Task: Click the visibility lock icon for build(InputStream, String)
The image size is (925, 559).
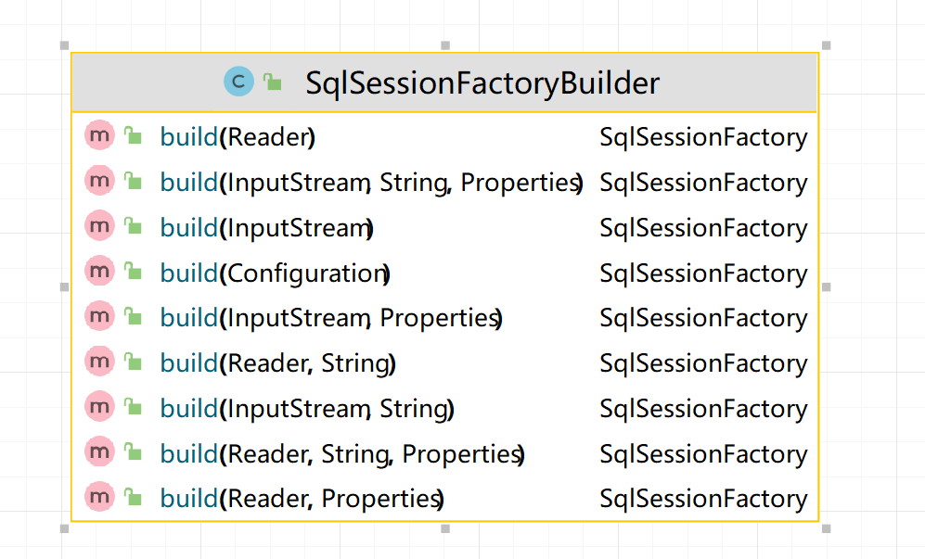Action: coord(133,408)
